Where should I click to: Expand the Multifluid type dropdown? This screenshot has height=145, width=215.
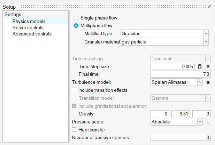206,34
